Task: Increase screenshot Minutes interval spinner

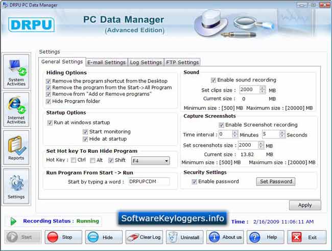Action: [235, 132]
